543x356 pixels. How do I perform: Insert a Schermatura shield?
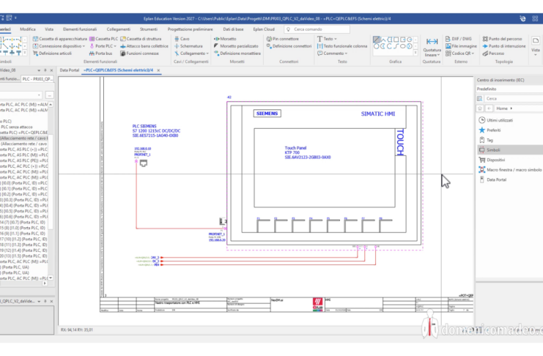tap(188, 46)
